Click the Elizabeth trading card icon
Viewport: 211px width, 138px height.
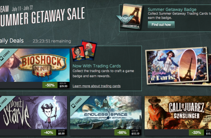(78, 53)
